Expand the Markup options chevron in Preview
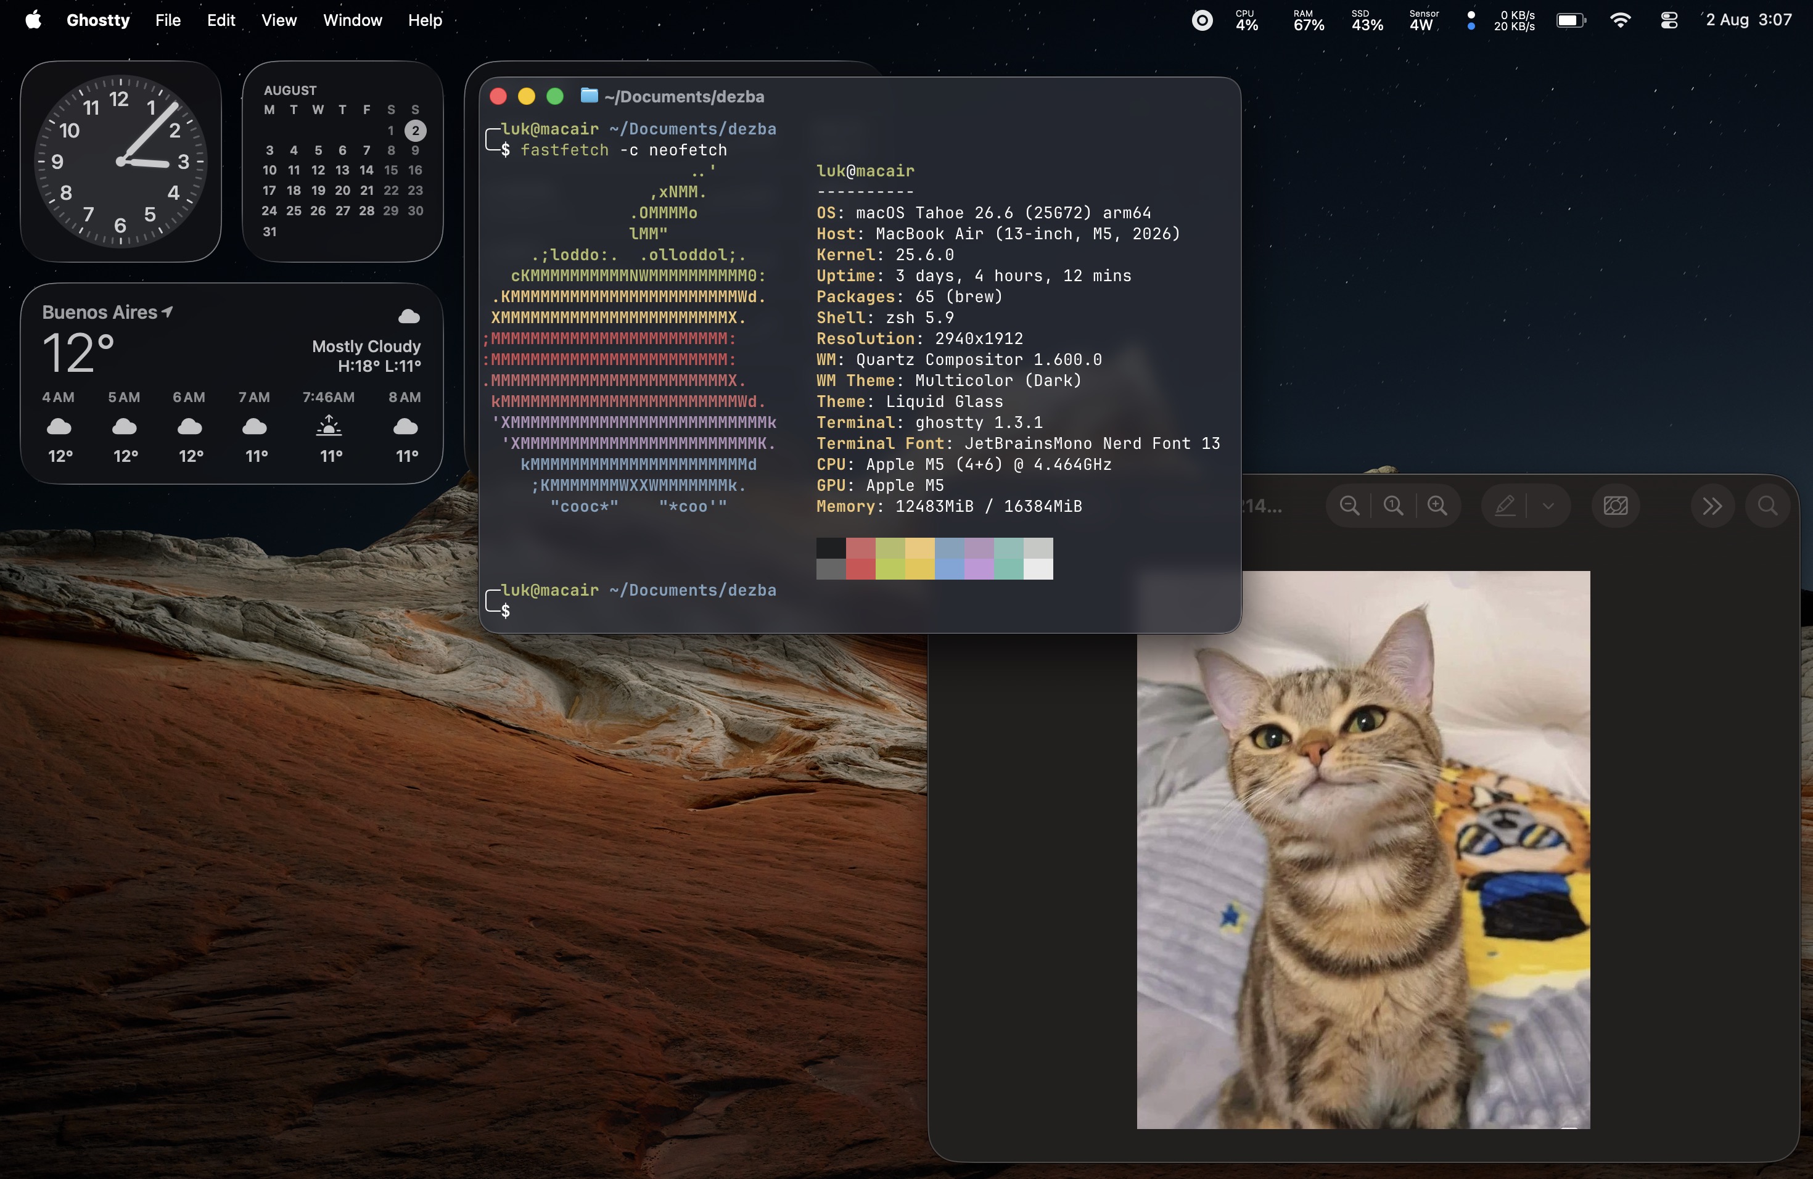1813x1179 pixels. (1548, 506)
